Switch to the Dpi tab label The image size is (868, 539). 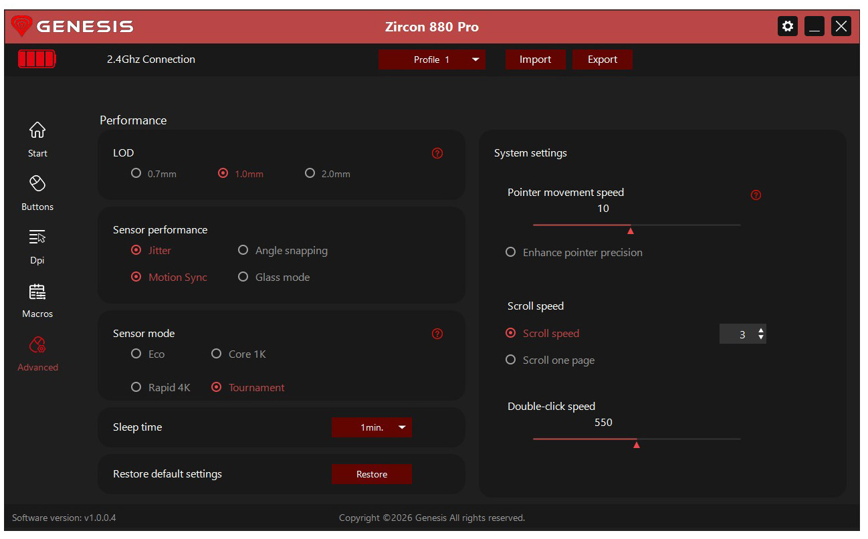pos(37,260)
